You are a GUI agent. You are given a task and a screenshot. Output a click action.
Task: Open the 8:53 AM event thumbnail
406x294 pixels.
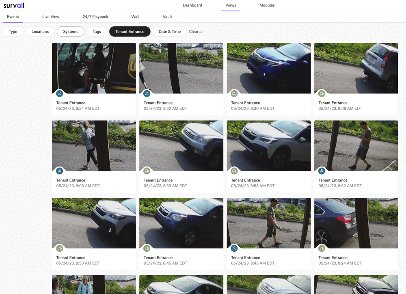tap(269, 145)
